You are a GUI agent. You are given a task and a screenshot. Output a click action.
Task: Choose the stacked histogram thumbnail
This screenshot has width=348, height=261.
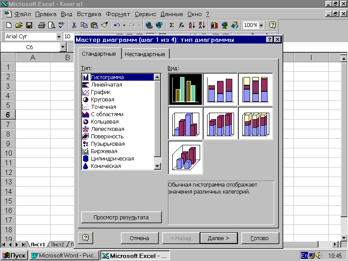(x=221, y=89)
